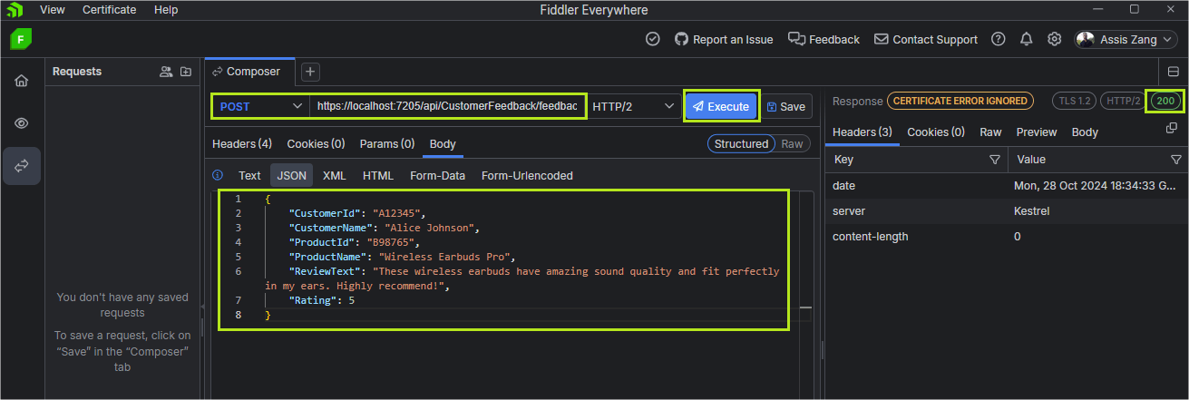Switch body view to Structured
1189x400 pixels.
pyautogui.click(x=741, y=144)
